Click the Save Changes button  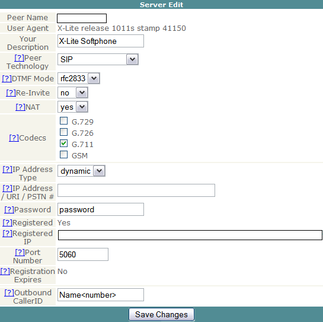pos(161,314)
